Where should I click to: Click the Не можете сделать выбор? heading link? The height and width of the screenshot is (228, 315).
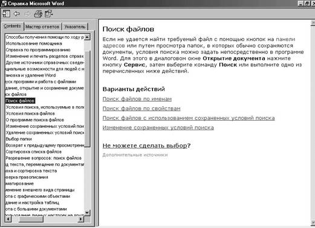(x=146, y=145)
